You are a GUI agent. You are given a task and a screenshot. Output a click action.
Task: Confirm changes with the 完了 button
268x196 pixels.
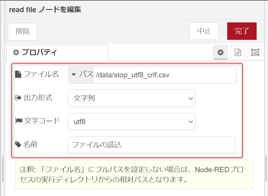click(242, 31)
